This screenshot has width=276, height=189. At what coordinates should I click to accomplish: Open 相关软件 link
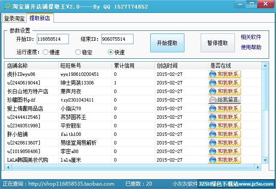(251, 37)
